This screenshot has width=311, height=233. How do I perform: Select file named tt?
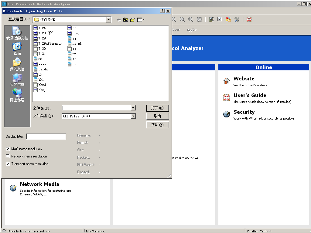point(72,59)
